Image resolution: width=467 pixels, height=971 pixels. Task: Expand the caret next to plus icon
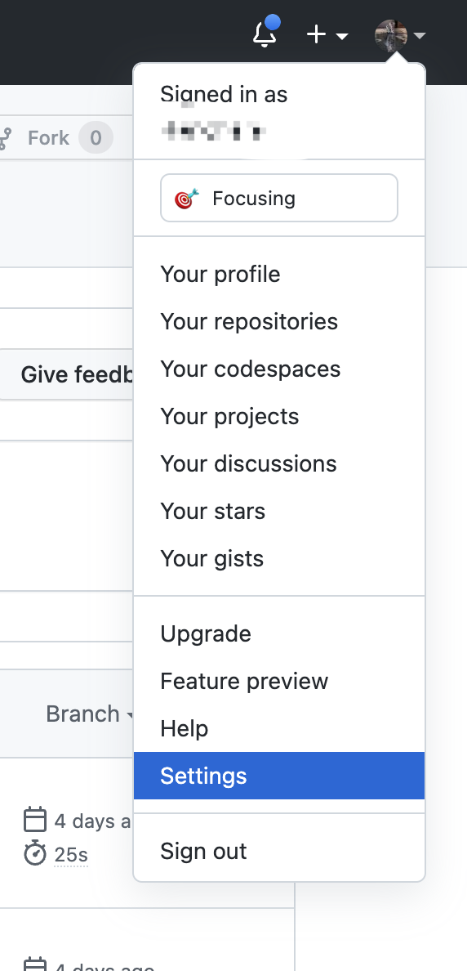coord(342,36)
